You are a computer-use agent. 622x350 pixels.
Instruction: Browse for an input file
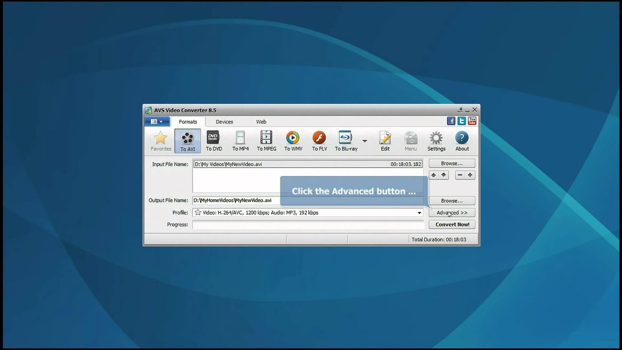[452, 163]
